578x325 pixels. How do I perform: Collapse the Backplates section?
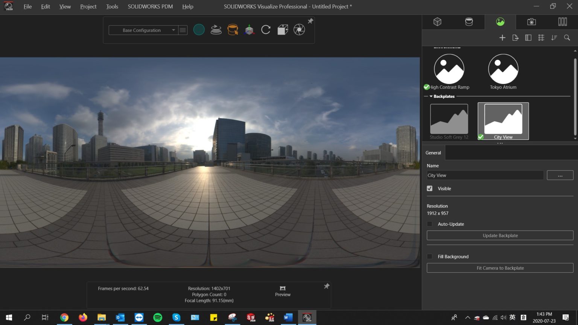[431, 96]
